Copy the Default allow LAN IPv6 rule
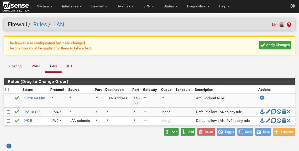Viewport: 299px width, 151px height. [273, 121]
